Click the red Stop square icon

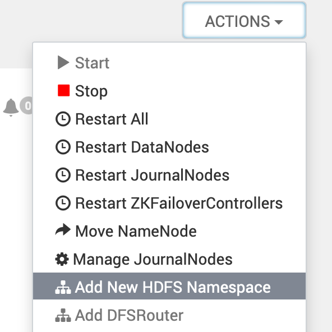(64, 90)
